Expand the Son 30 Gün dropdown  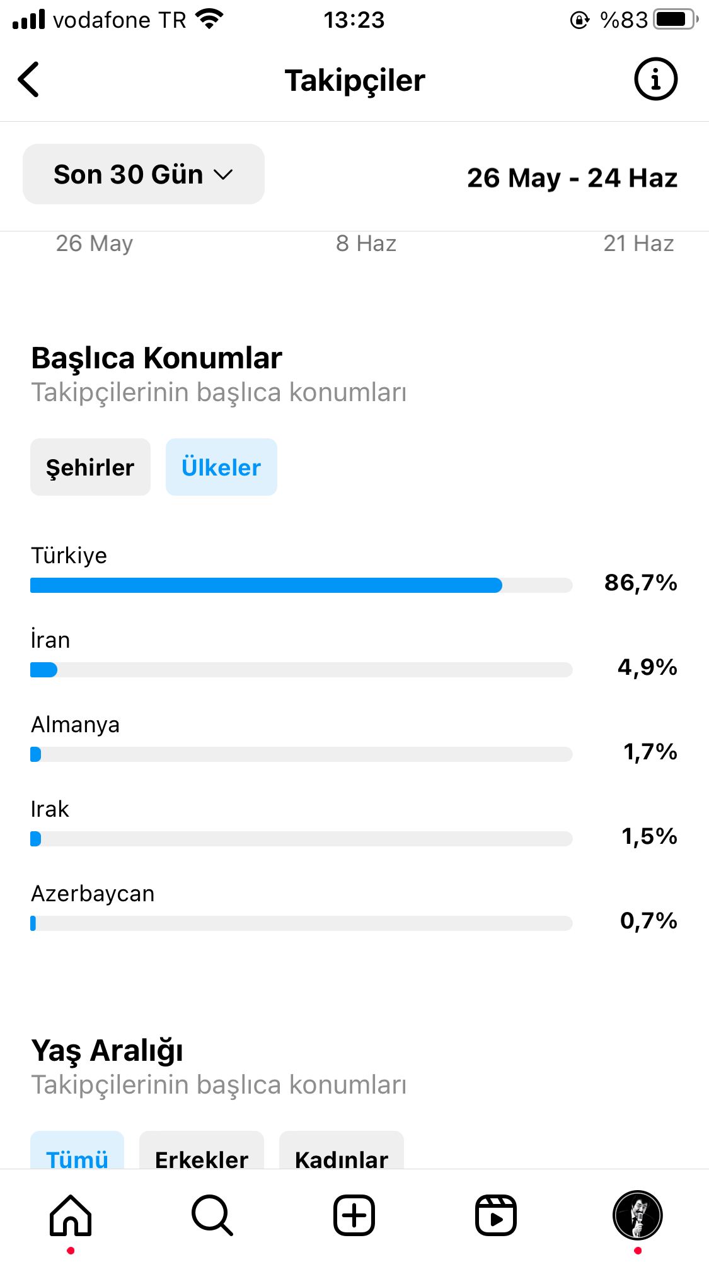(x=144, y=174)
